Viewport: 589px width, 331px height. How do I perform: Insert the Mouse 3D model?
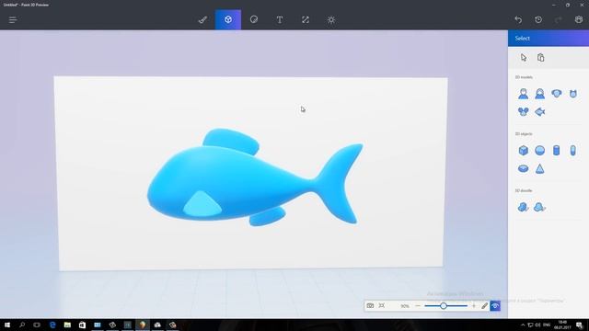[524, 111]
